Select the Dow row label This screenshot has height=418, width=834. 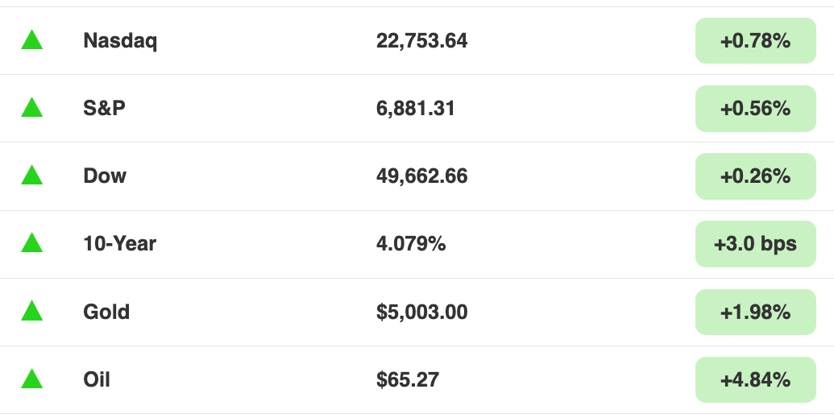[105, 176]
